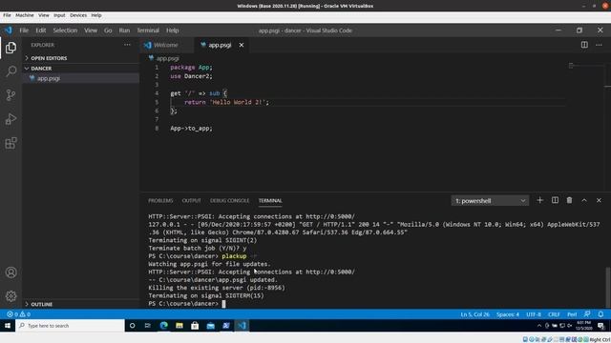Select app.psgi in the Explorer tree

tap(80, 78)
